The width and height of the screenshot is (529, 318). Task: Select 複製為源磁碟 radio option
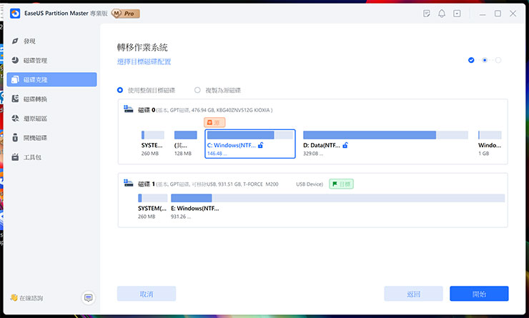pos(197,90)
